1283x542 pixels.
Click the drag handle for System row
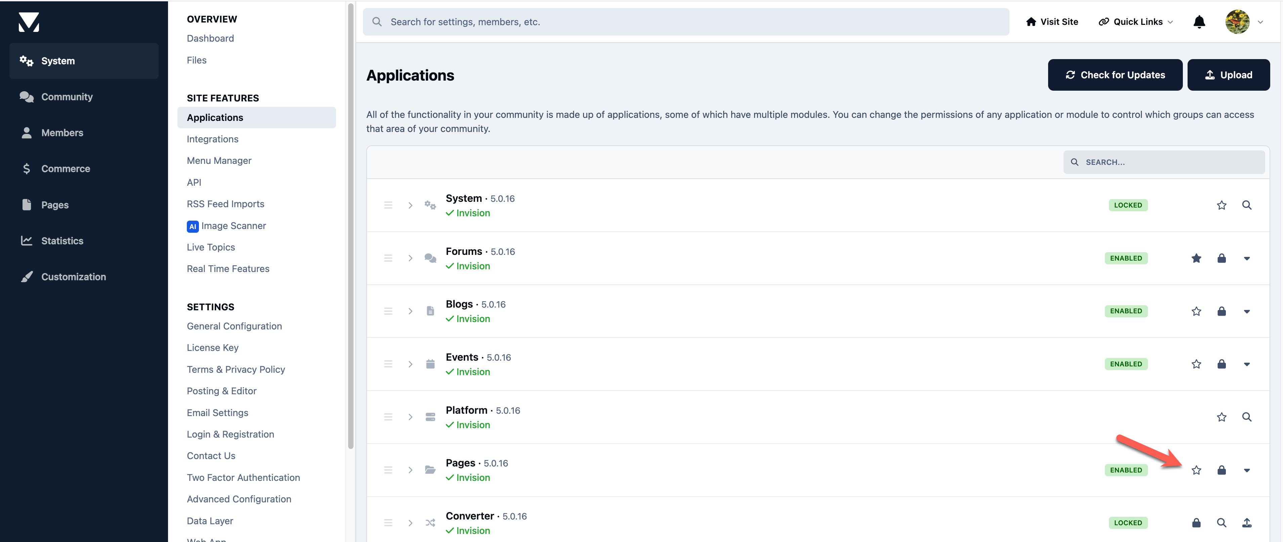pos(388,205)
